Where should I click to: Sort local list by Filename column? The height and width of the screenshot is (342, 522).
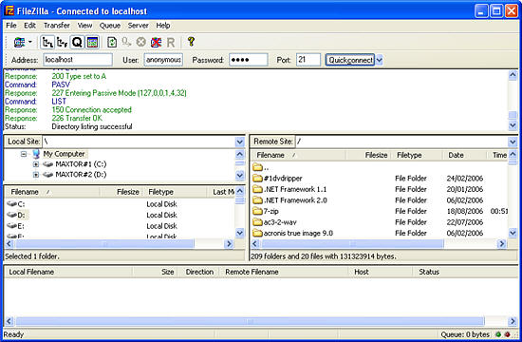point(52,192)
